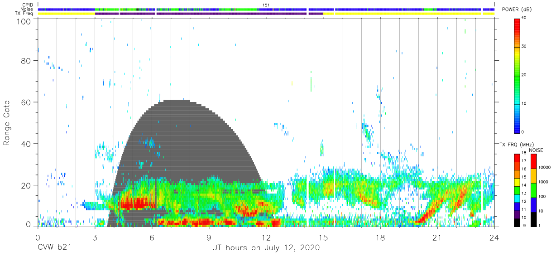Click the 24 tick on UT hours axis
The height and width of the screenshot is (257, 556).
[x=494, y=237]
